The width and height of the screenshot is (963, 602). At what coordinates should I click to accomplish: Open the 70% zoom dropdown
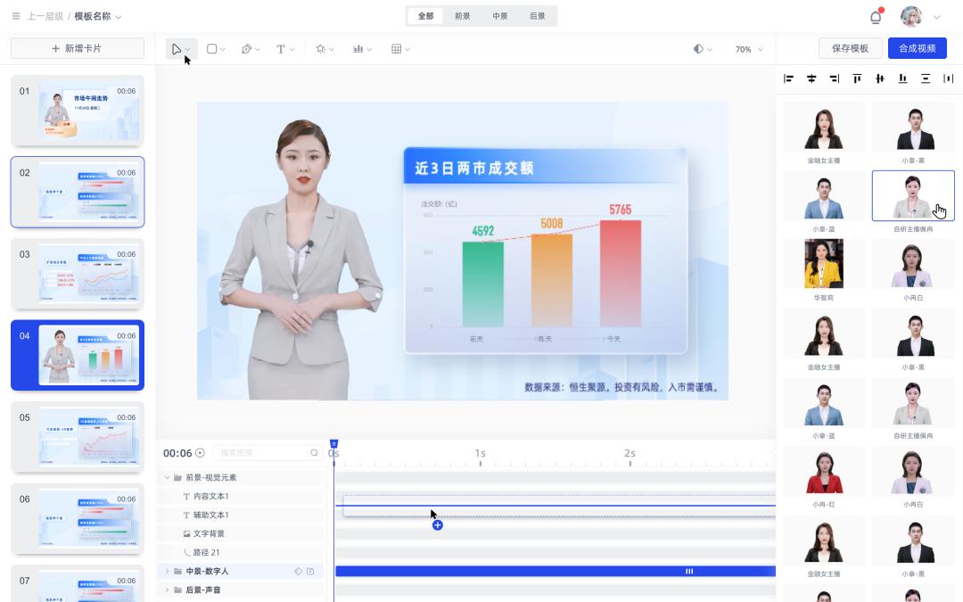tap(745, 49)
